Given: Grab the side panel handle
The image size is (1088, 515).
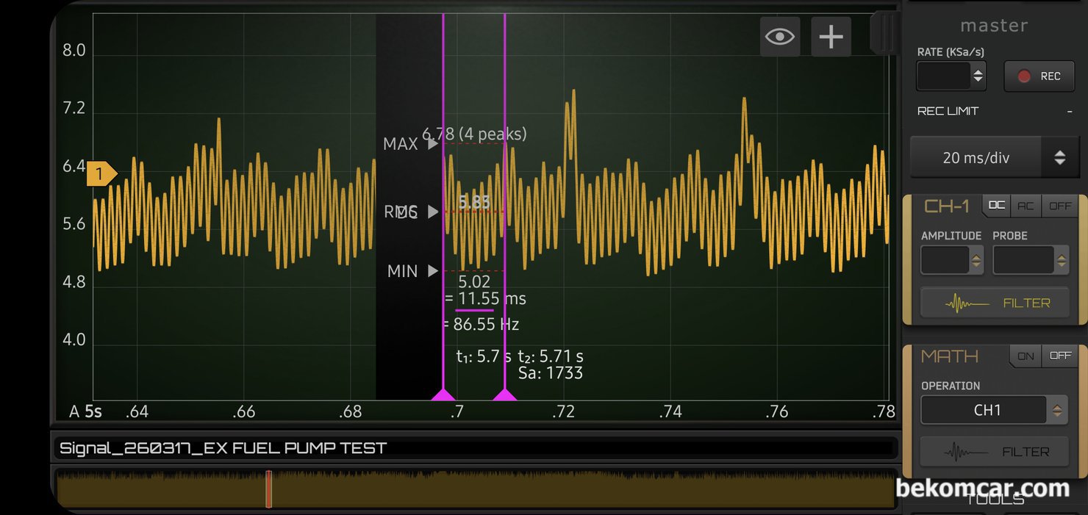Looking at the screenshot, I should coord(885,33).
